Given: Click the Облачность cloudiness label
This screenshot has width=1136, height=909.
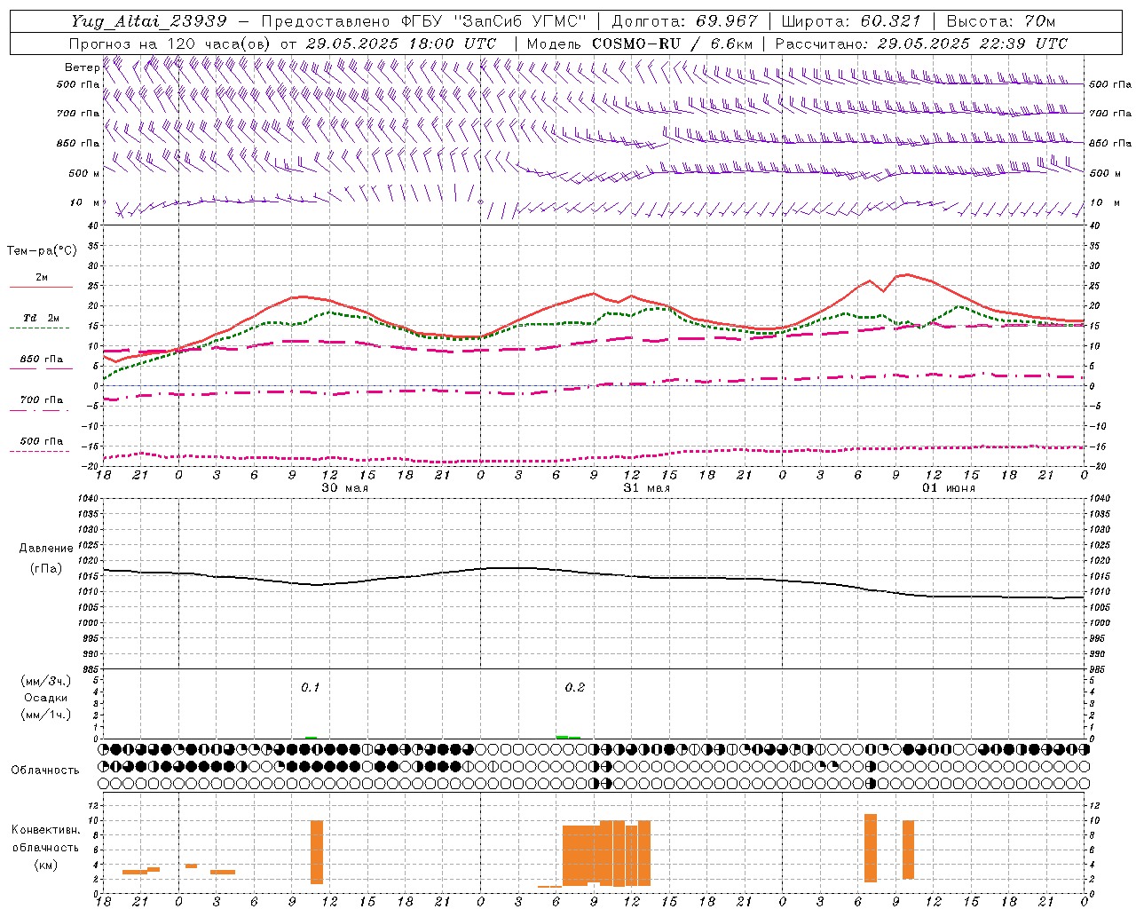Looking at the screenshot, I should coord(45,771).
